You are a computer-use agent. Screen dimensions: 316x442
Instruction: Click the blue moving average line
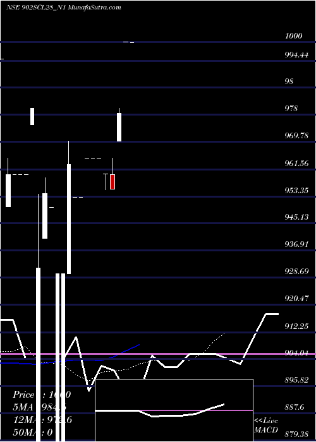tap(71, 360)
